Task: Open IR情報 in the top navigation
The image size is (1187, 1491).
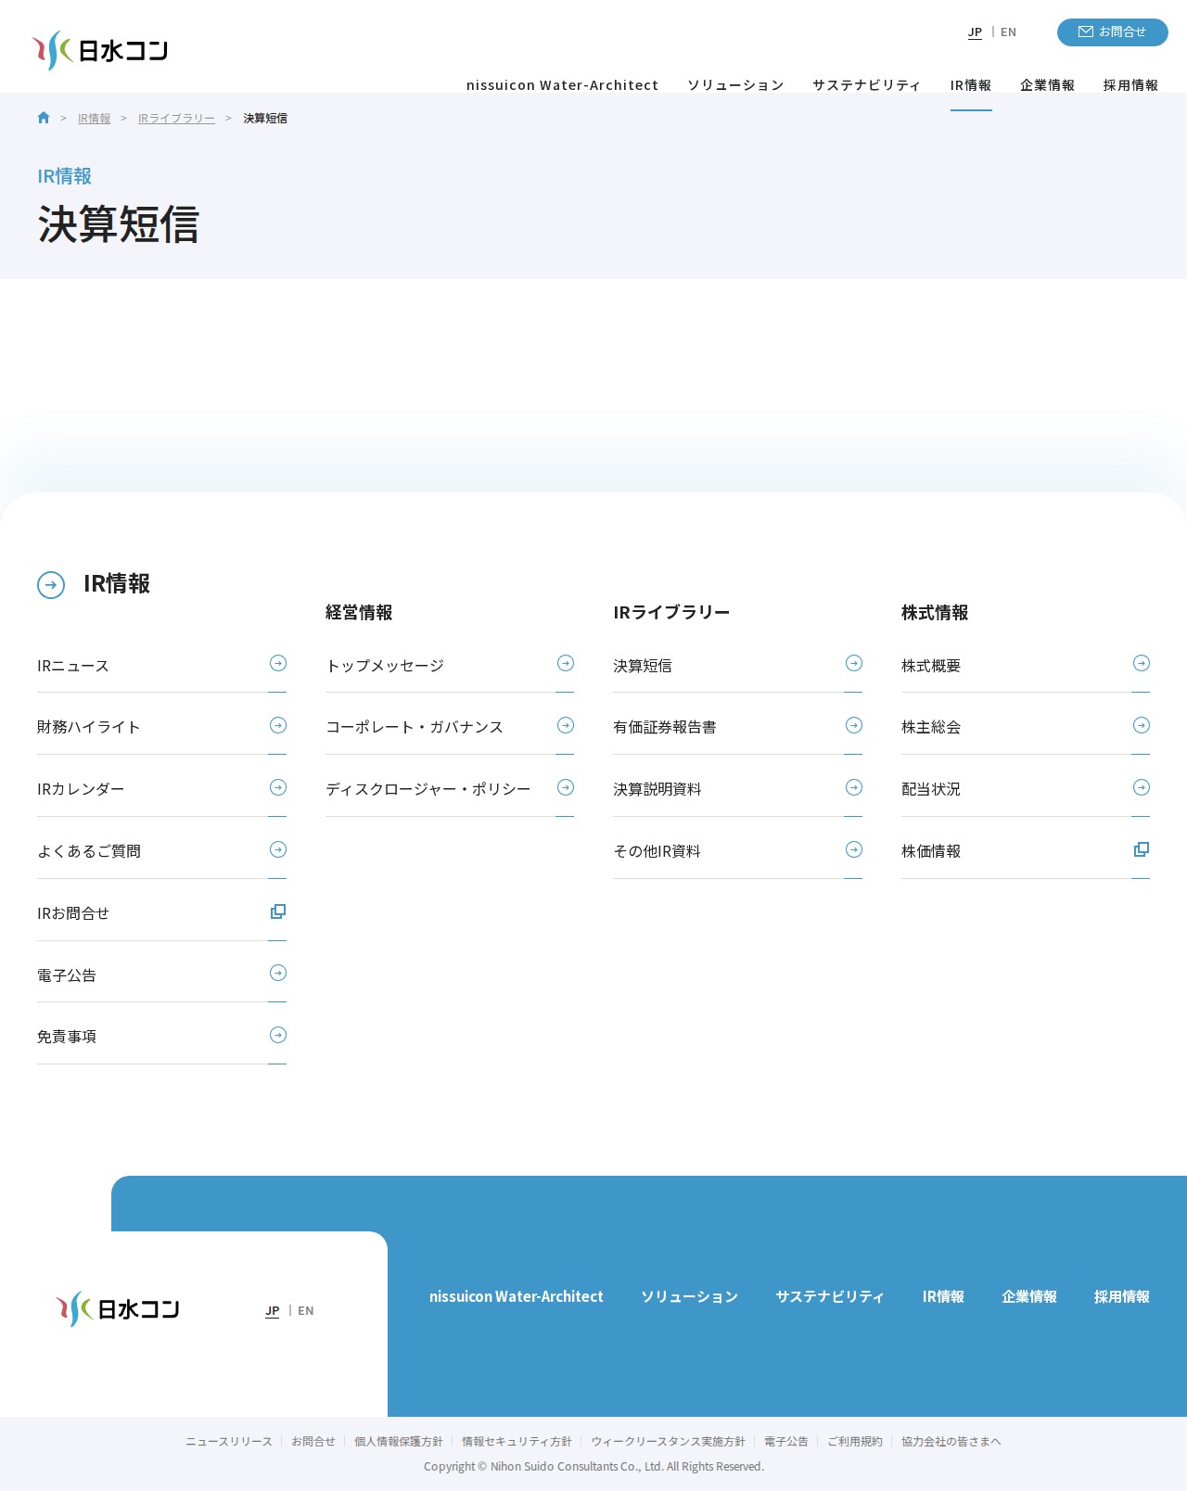Action: (x=971, y=85)
